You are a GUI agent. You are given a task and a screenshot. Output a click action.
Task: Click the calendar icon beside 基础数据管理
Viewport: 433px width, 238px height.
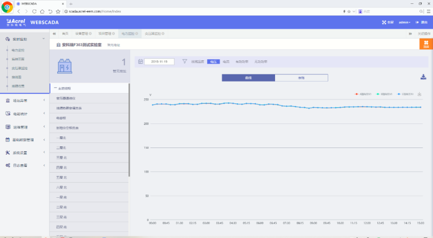(x=8, y=140)
